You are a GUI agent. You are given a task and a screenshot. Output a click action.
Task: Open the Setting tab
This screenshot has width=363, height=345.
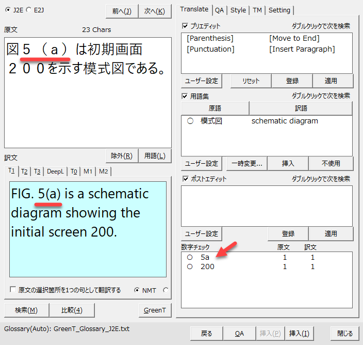click(x=279, y=10)
